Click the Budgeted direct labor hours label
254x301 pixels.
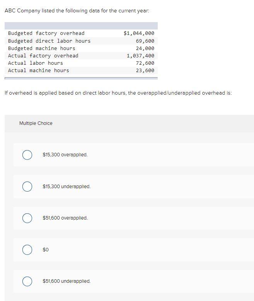pos(49,41)
